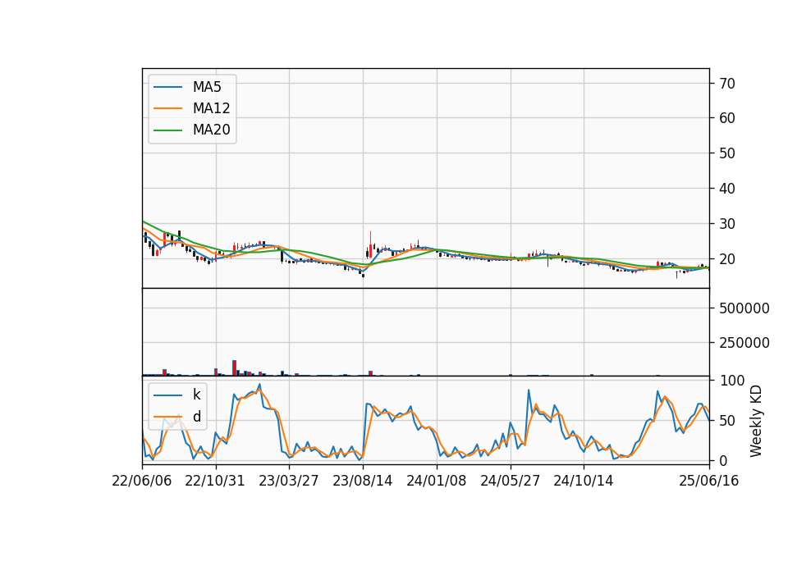Click the MA12 legend label

[x=211, y=108]
